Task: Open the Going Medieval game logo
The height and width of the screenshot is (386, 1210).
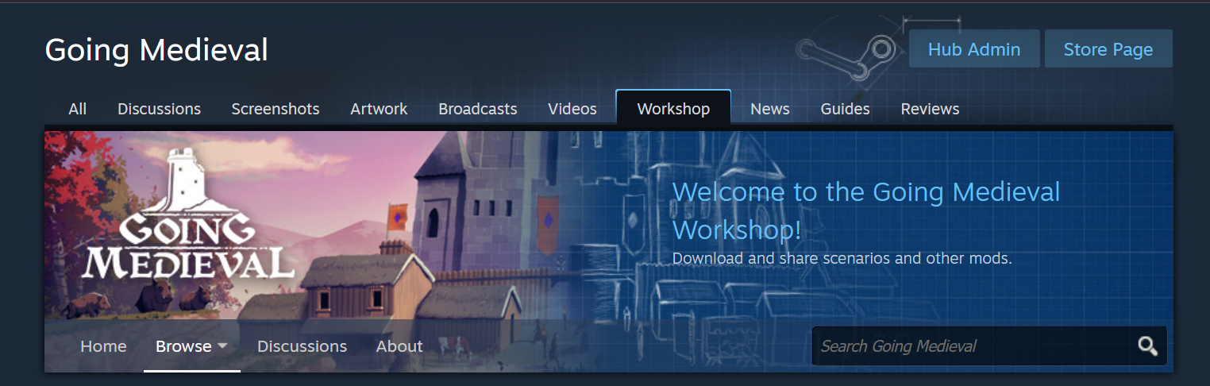Action: pos(189,215)
